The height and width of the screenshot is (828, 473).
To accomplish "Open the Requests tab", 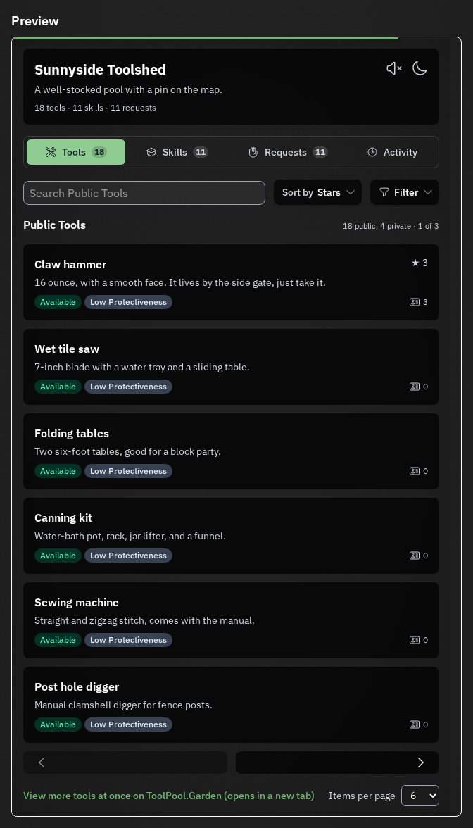I will 288,152.
